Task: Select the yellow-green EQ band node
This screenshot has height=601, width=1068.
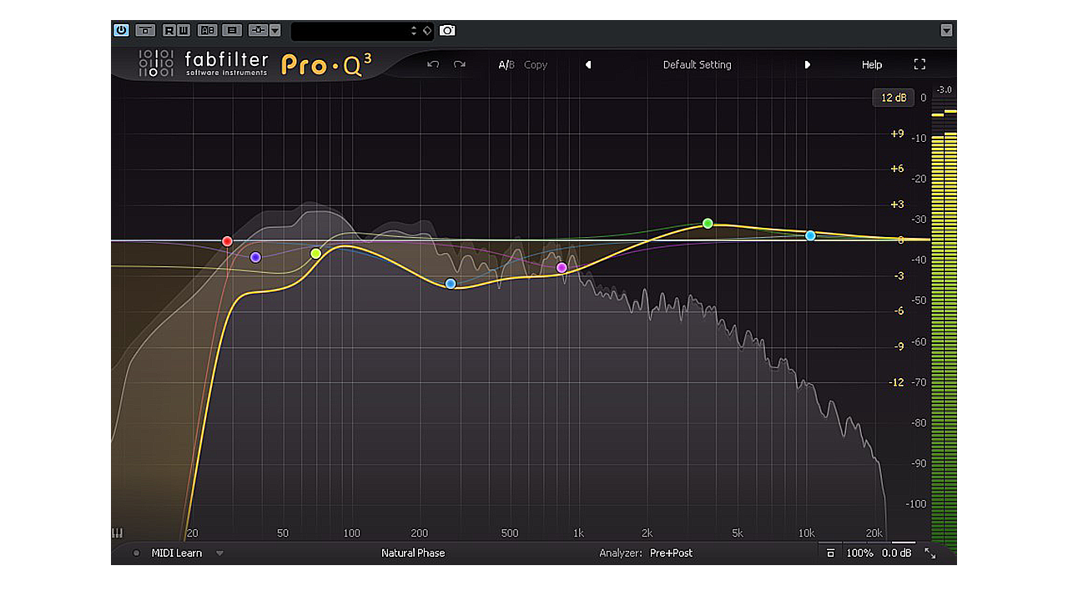Action: (x=315, y=254)
